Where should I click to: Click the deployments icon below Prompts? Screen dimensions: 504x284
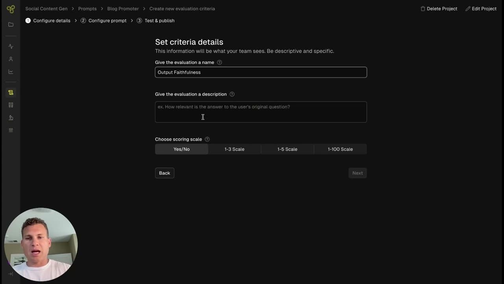pos(11,105)
